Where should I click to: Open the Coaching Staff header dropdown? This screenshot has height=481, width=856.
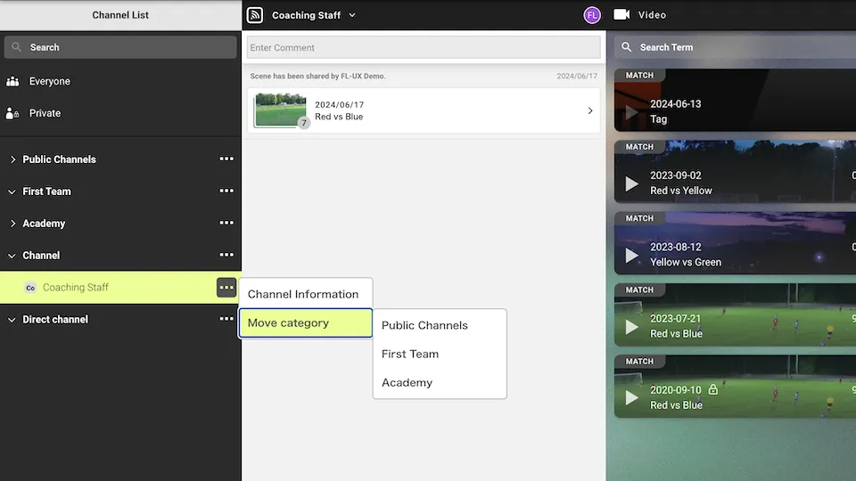(x=352, y=15)
